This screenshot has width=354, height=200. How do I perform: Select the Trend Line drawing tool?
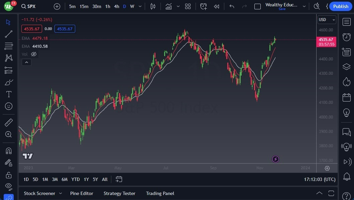click(8, 34)
